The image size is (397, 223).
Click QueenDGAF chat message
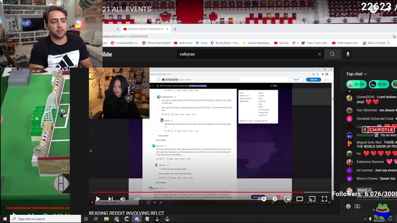point(372,99)
